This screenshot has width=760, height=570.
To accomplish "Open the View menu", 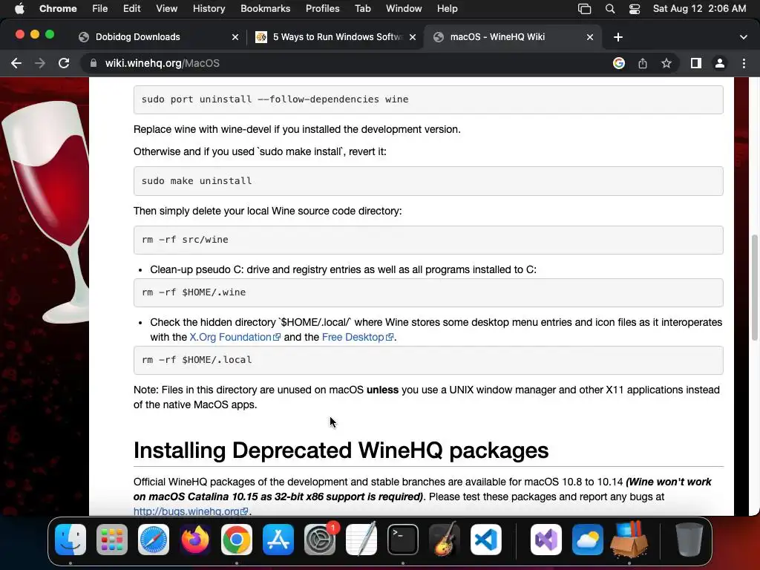I will [x=166, y=8].
